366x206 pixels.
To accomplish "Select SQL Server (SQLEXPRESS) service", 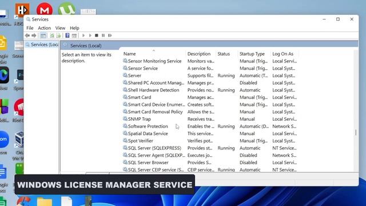I will 154,148.
